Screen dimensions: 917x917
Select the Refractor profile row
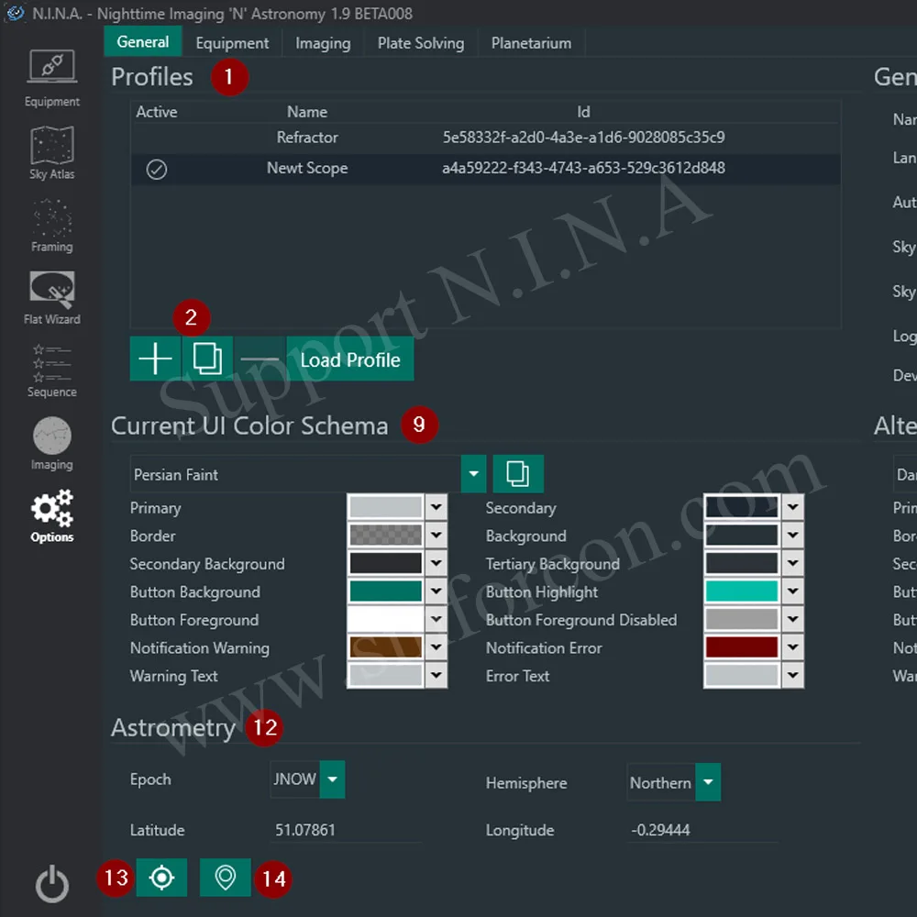click(485, 138)
